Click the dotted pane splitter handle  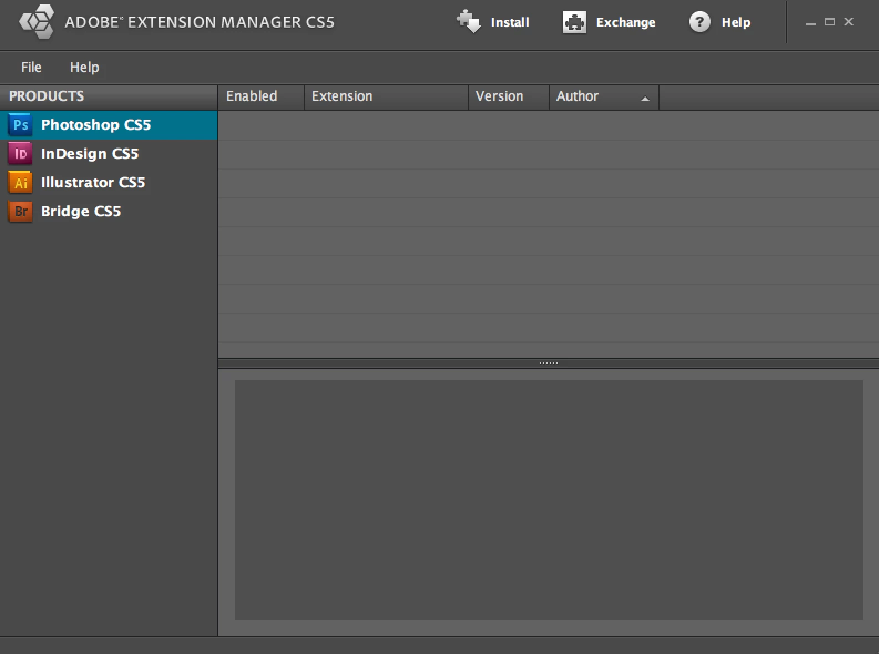549,363
